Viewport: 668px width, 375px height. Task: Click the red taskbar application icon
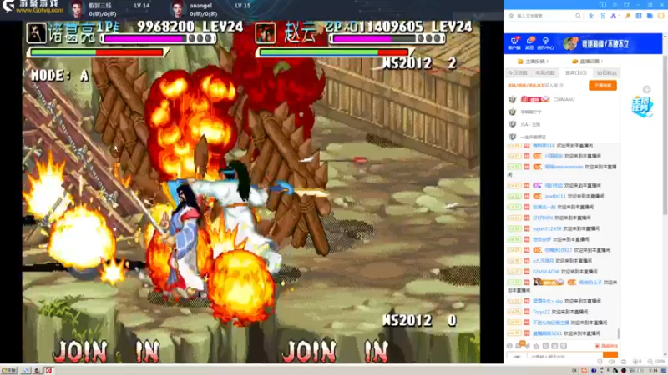coord(49,370)
